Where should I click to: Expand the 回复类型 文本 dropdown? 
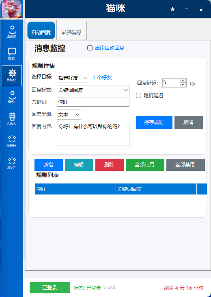(69, 115)
